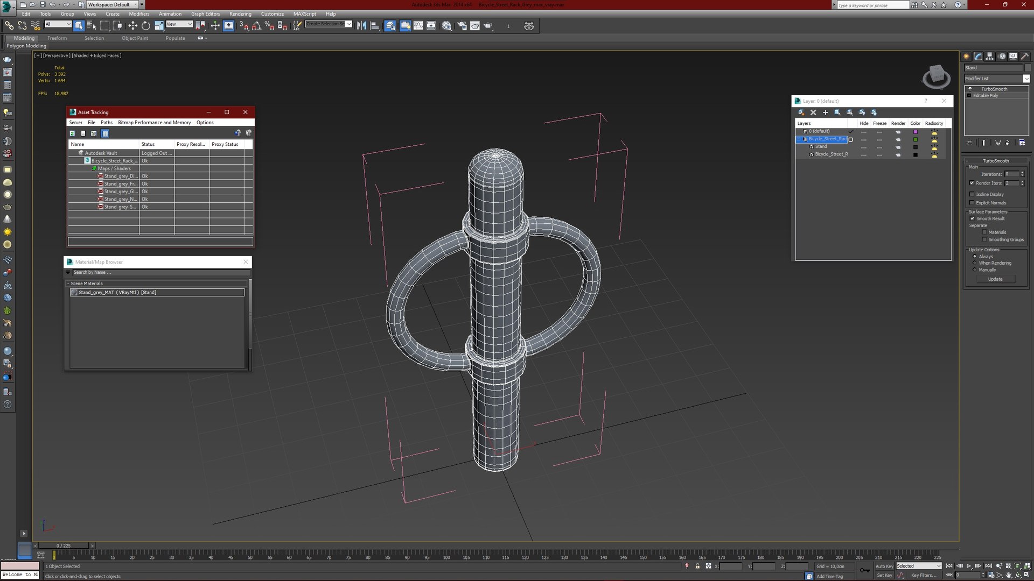Open the Render Setup icon
Image resolution: width=1034 pixels, height=581 pixels.
coord(462,25)
